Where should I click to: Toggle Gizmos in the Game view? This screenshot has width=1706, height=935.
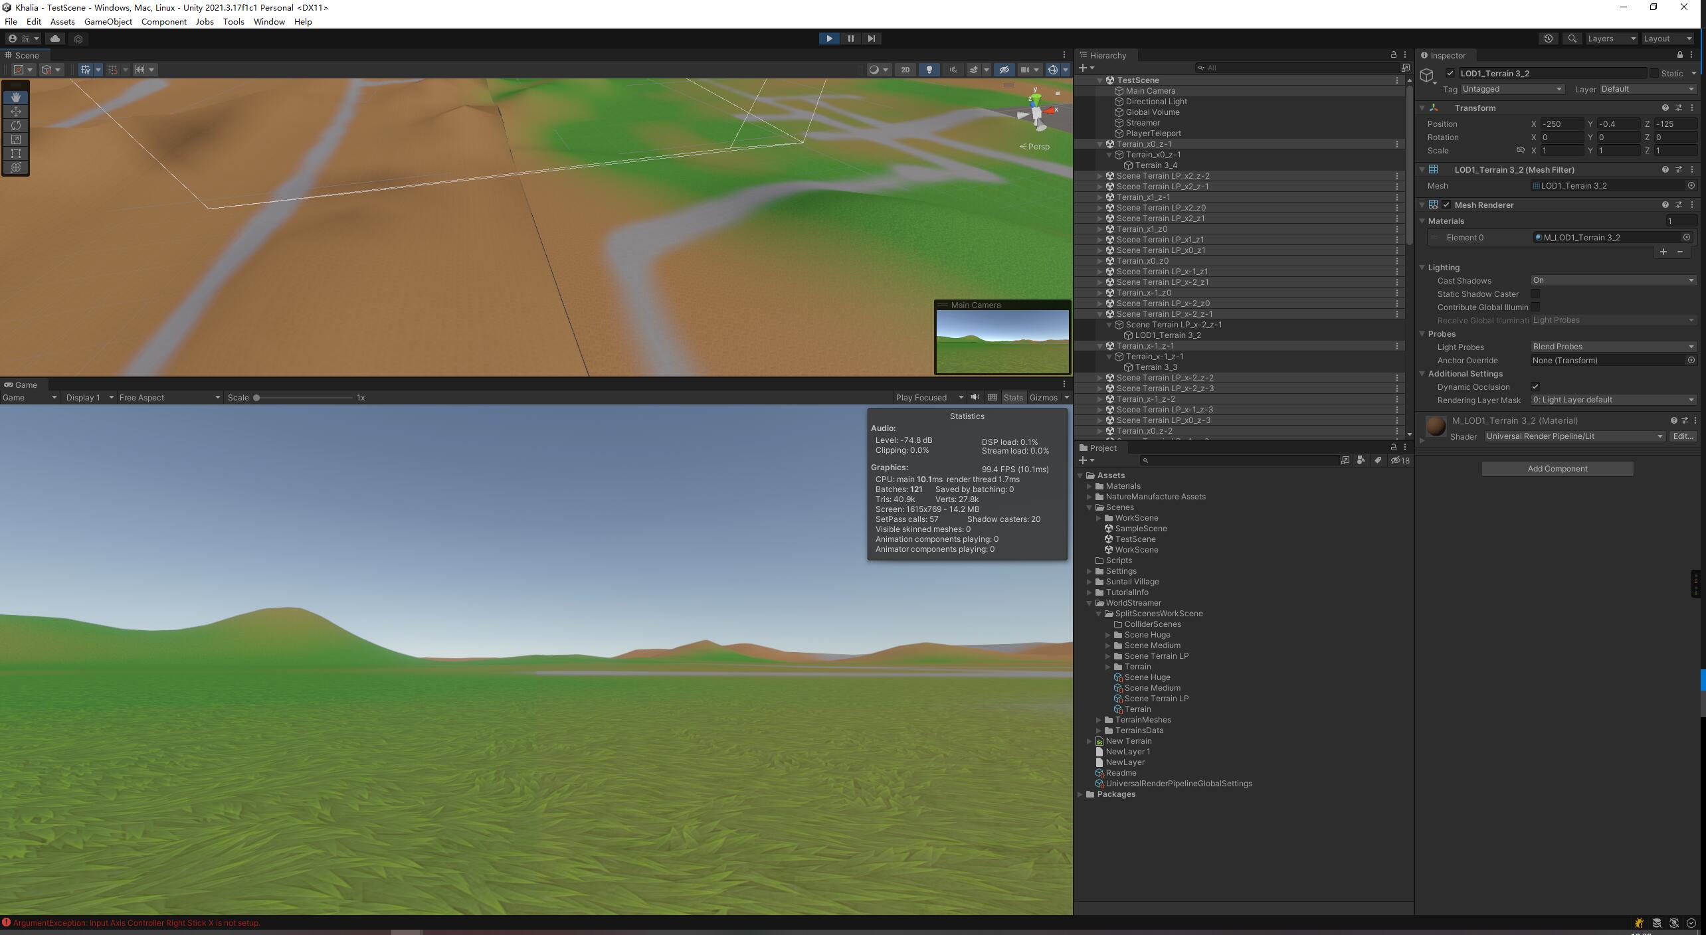point(1044,397)
